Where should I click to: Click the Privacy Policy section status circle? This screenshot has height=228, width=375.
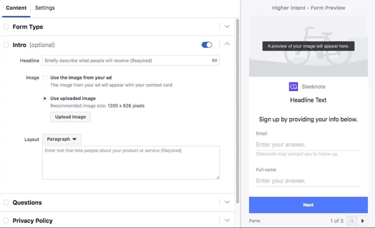point(6,220)
